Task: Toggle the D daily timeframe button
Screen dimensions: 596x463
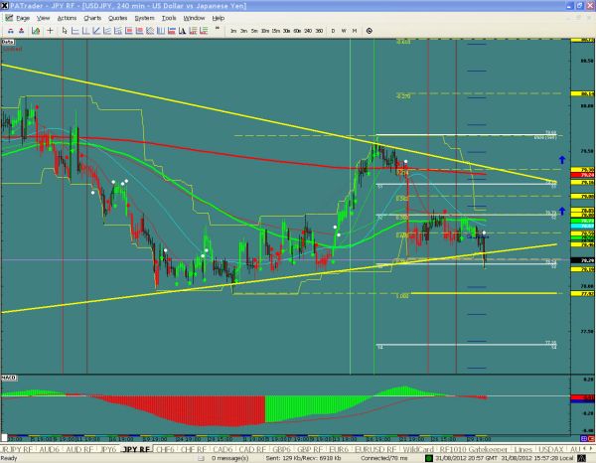Action: pyautogui.click(x=334, y=31)
